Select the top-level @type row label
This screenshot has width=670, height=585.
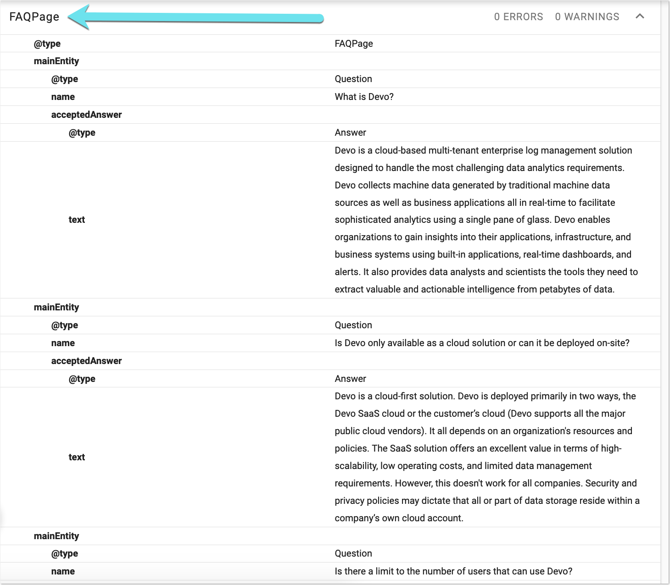[x=47, y=44]
